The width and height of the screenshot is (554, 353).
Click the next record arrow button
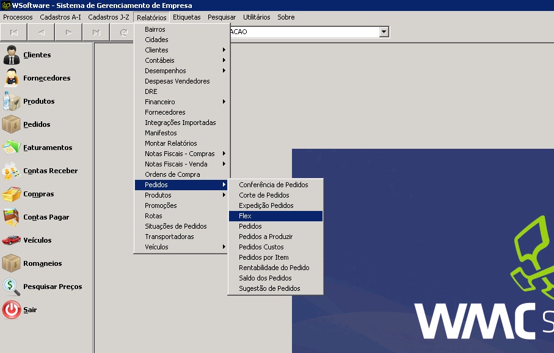point(68,32)
